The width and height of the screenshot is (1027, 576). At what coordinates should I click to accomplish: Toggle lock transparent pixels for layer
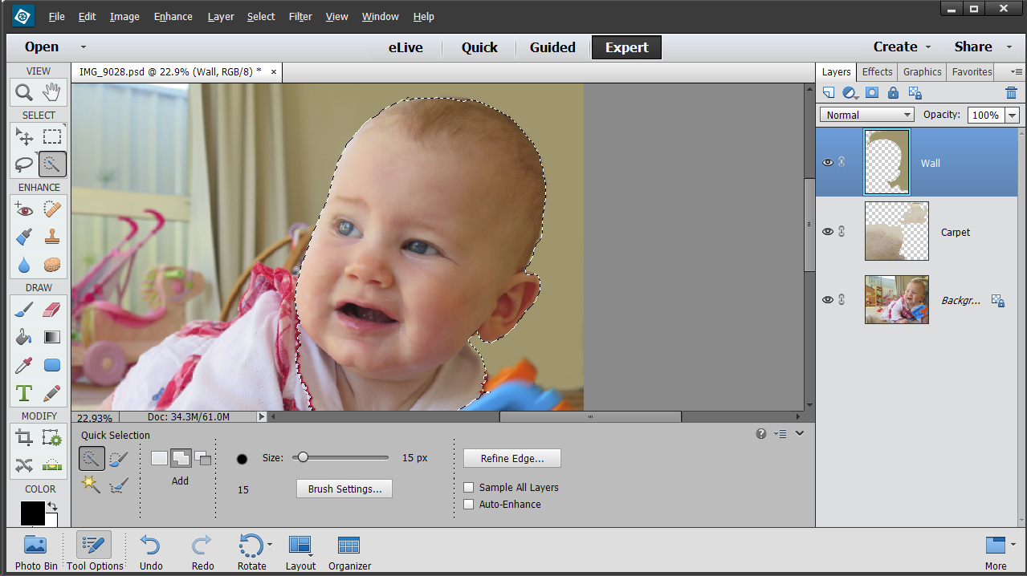click(x=915, y=93)
